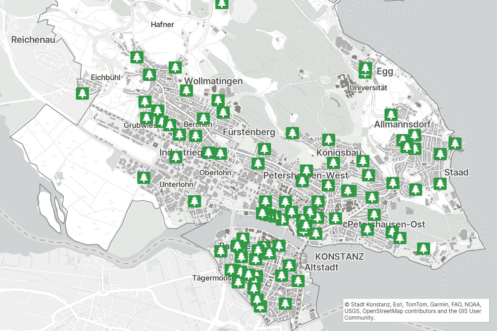The width and height of the screenshot is (497, 331).
Task: Select the Reichenau place label
Action: 33,40
